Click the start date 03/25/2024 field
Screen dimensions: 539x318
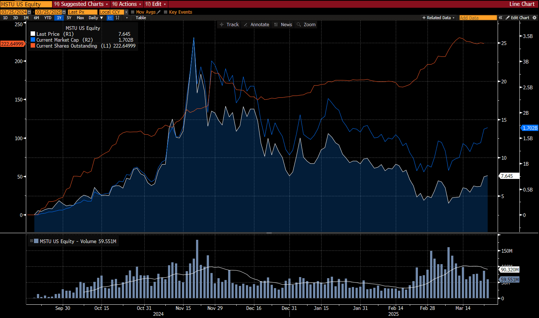pos(14,12)
